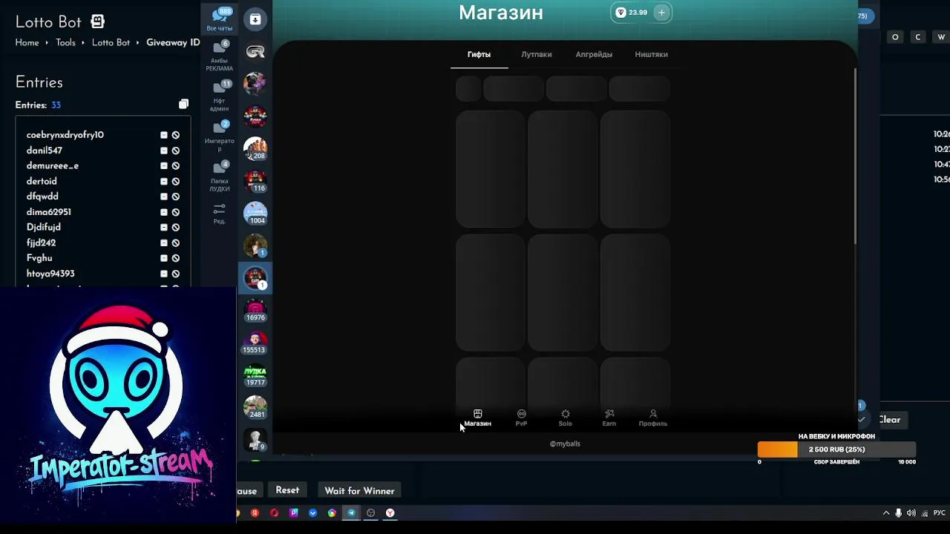950x534 pixels.
Task: Select entry name dima62951
Action: pyautogui.click(x=49, y=212)
